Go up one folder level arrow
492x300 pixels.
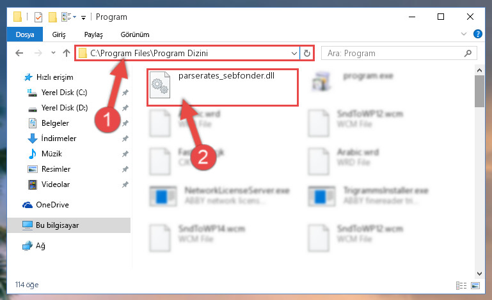66,53
